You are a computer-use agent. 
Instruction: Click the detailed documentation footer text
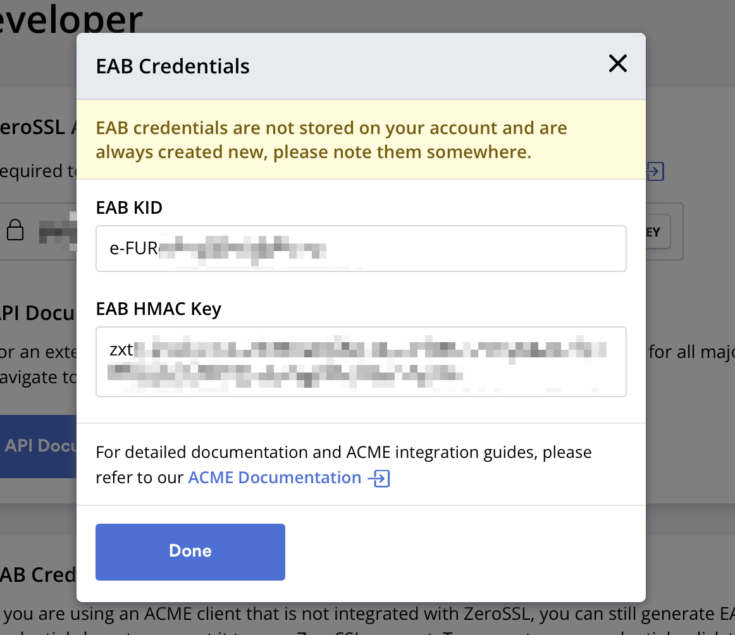(x=343, y=453)
